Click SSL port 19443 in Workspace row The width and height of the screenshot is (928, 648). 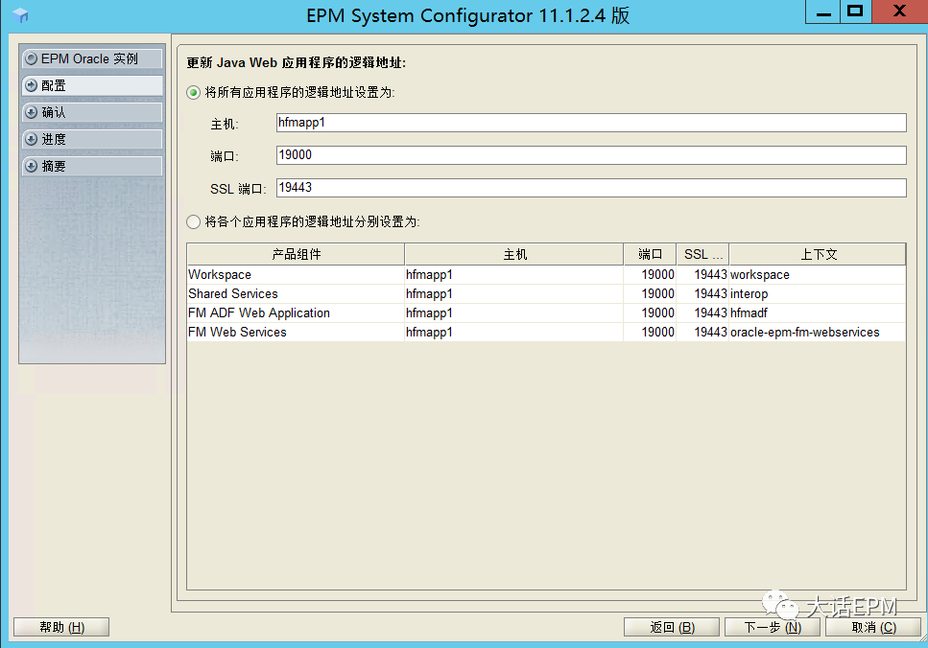click(702, 274)
